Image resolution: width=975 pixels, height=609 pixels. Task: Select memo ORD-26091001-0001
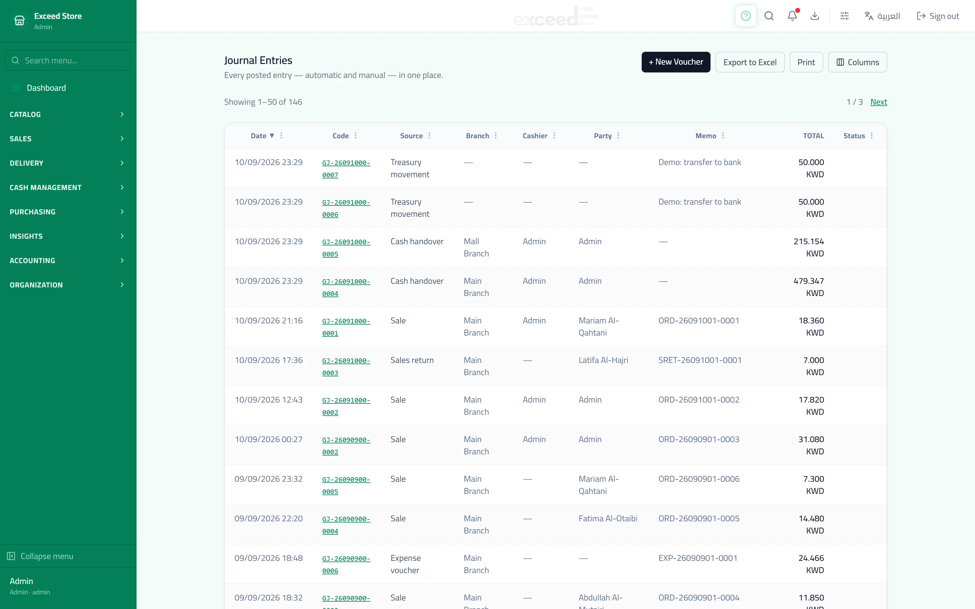click(699, 321)
